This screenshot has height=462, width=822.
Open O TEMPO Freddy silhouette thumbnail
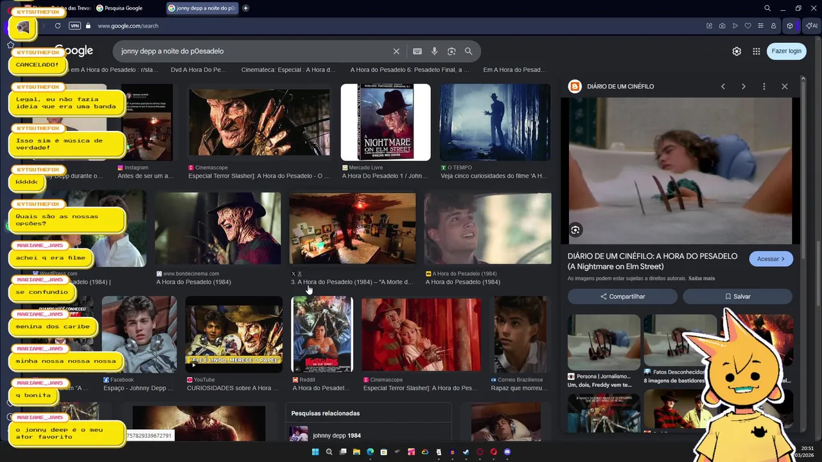[494, 122]
